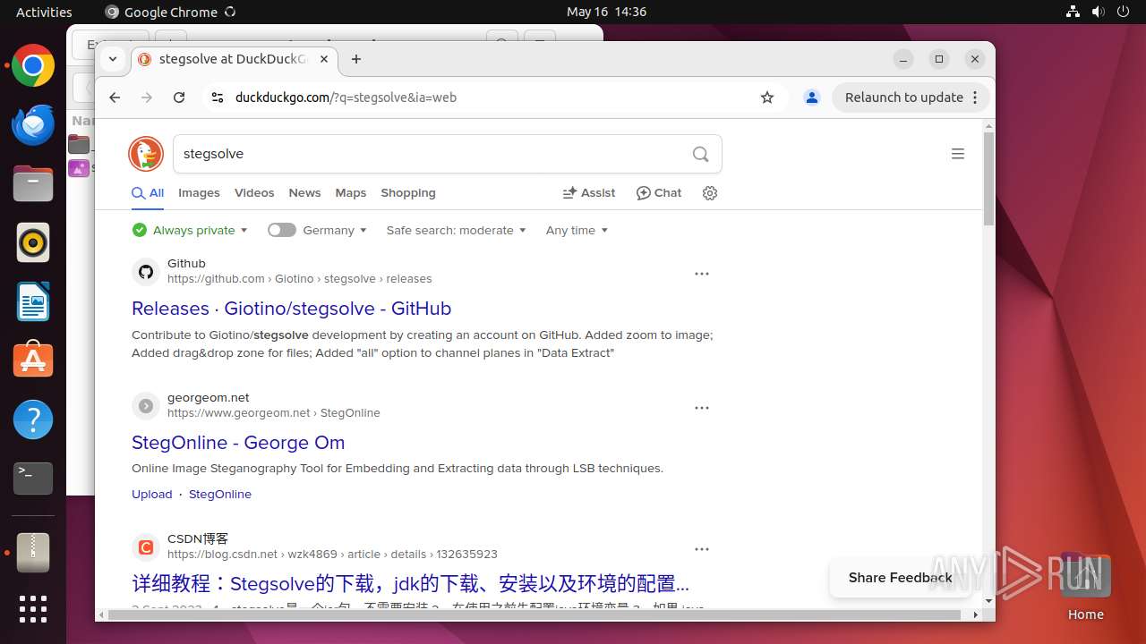Click the Github favicon icon
The image size is (1146, 644).
tap(146, 272)
